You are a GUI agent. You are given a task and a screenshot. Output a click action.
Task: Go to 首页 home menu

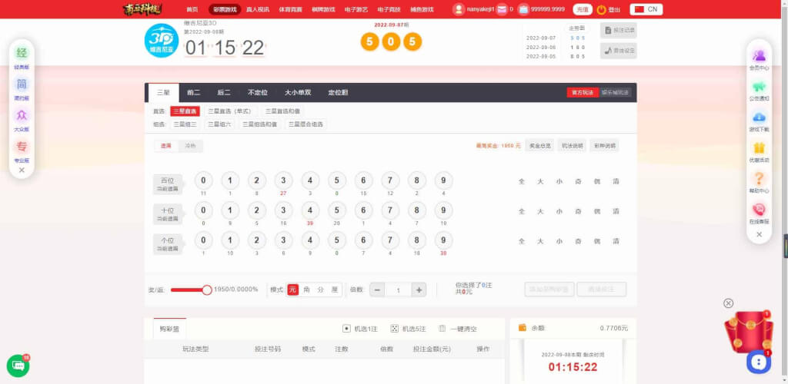(x=192, y=9)
